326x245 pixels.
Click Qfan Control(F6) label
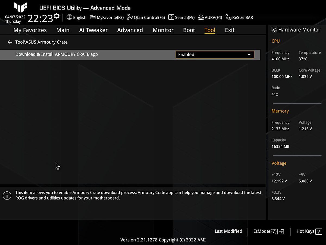tap(149, 17)
